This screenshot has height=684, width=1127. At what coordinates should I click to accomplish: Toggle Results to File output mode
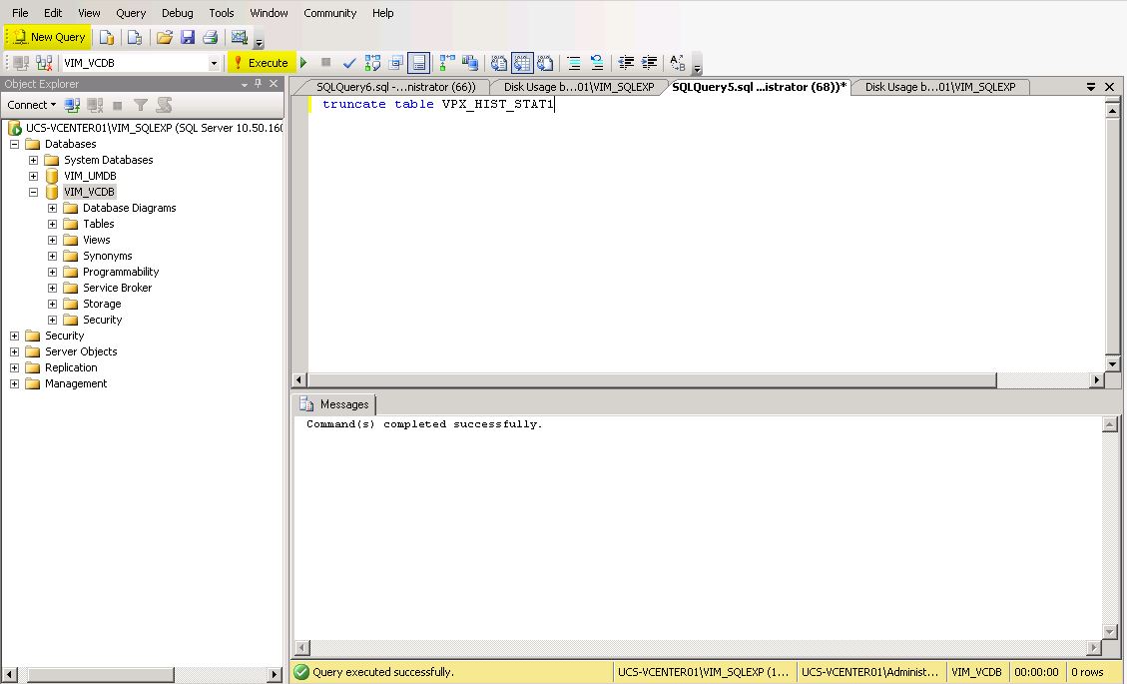click(x=545, y=63)
